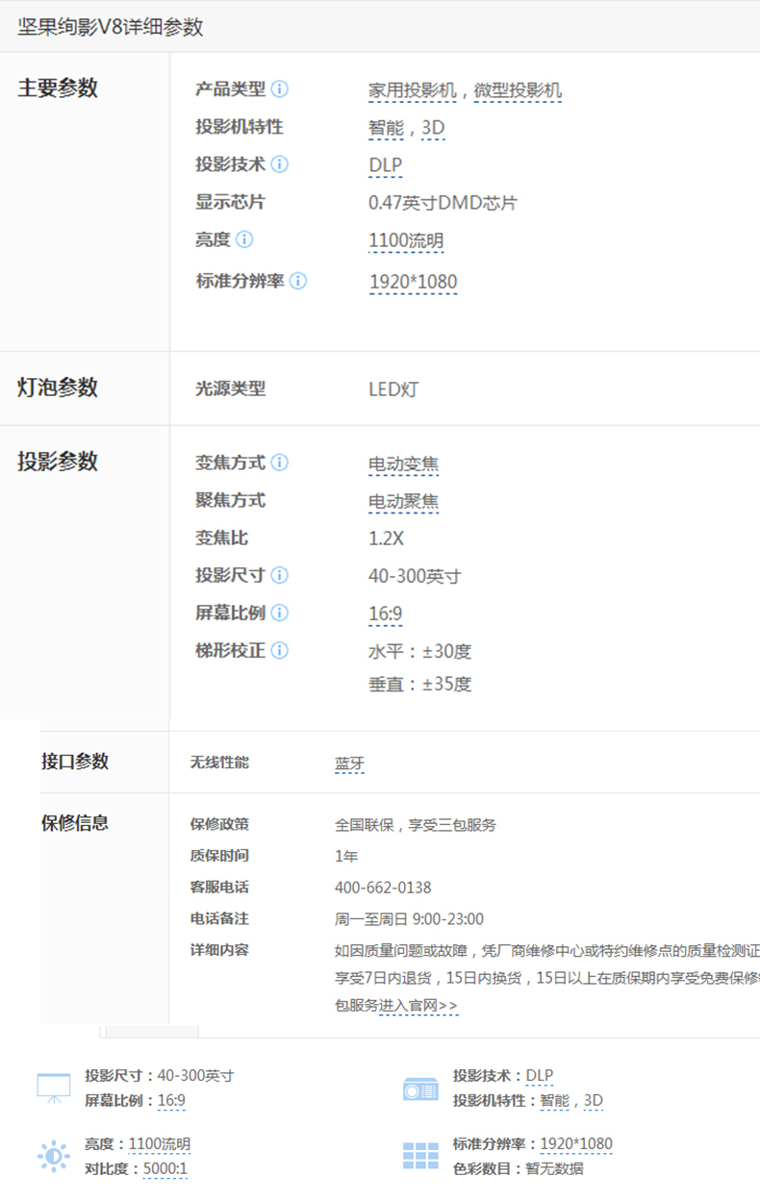Click info icon next to 投影技术 in 主要参数
760x1201 pixels.
click(x=279, y=164)
